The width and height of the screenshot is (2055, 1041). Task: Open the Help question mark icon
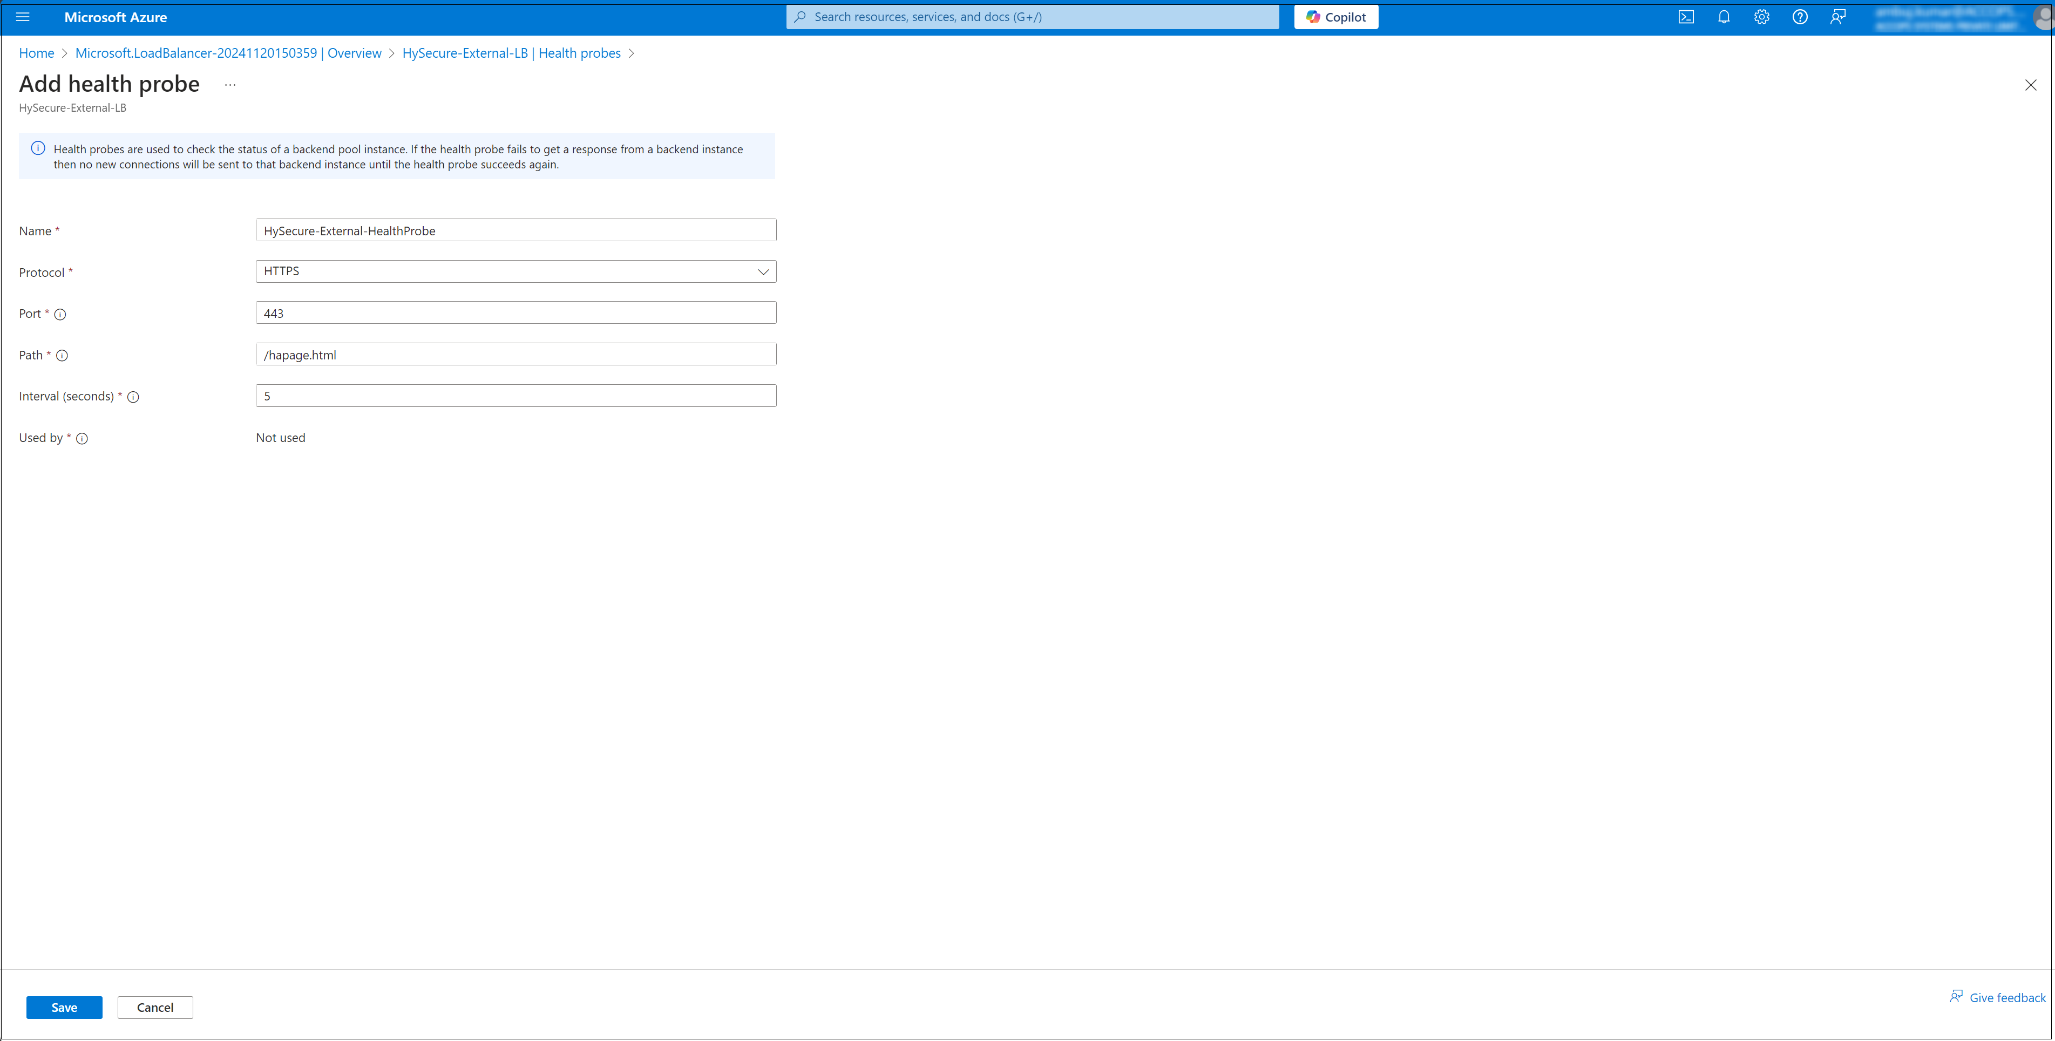pyautogui.click(x=1800, y=17)
